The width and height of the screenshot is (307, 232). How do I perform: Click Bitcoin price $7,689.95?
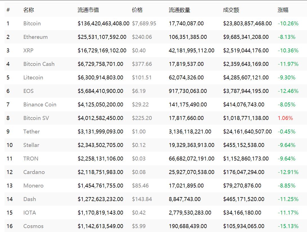pyautogui.click(x=144, y=24)
